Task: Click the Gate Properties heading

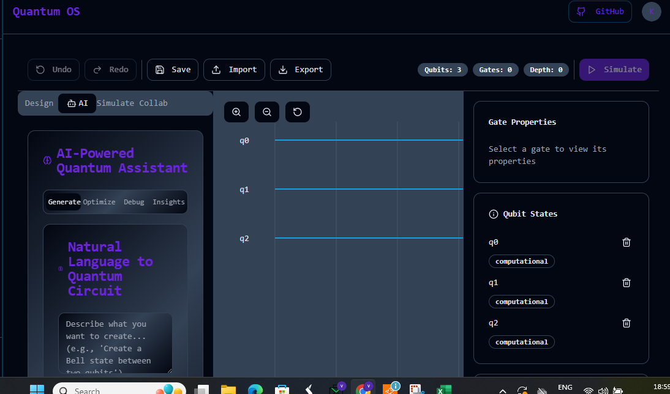Action: coord(522,122)
